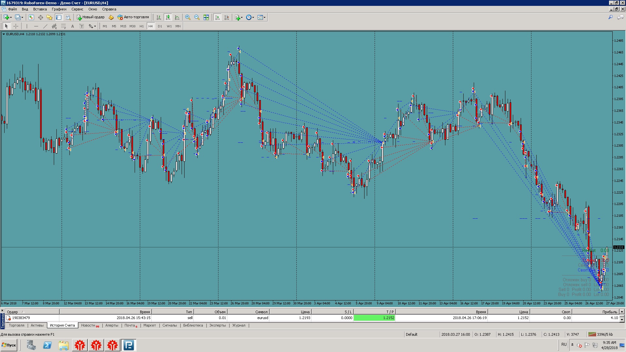This screenshot has height=352, width=626.
Task: Expand the Profiles dropdown arrow
Action: [x=22, y=17]
